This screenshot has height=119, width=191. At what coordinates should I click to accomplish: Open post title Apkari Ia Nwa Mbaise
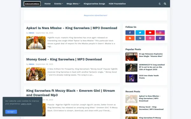tap(72, 28)
